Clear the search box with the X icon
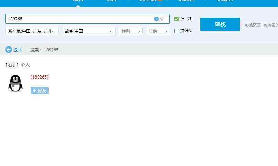This screenshot has width=278, height=166. pyautogui.click(x=156, y=19)
